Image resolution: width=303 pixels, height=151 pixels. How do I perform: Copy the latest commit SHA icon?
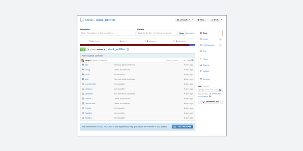point(192,60)
